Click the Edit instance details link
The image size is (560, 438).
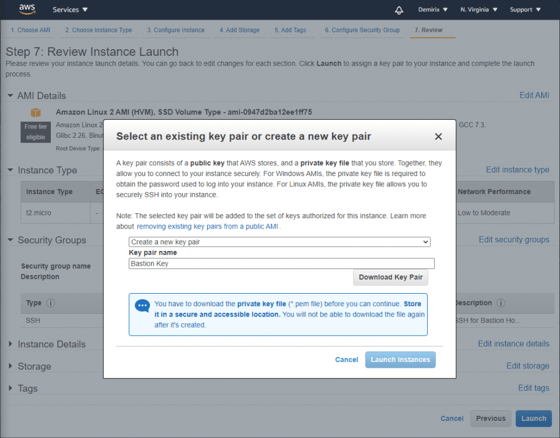(x=513, y=343)
